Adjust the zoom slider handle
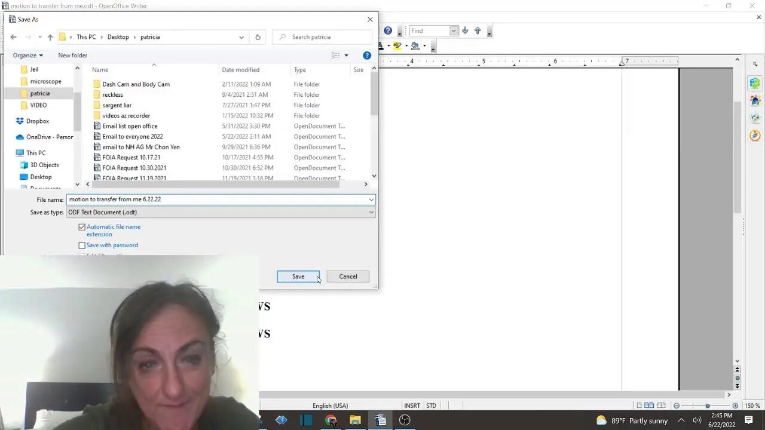Viewport: 765px width, 430px height. (707, 406)
